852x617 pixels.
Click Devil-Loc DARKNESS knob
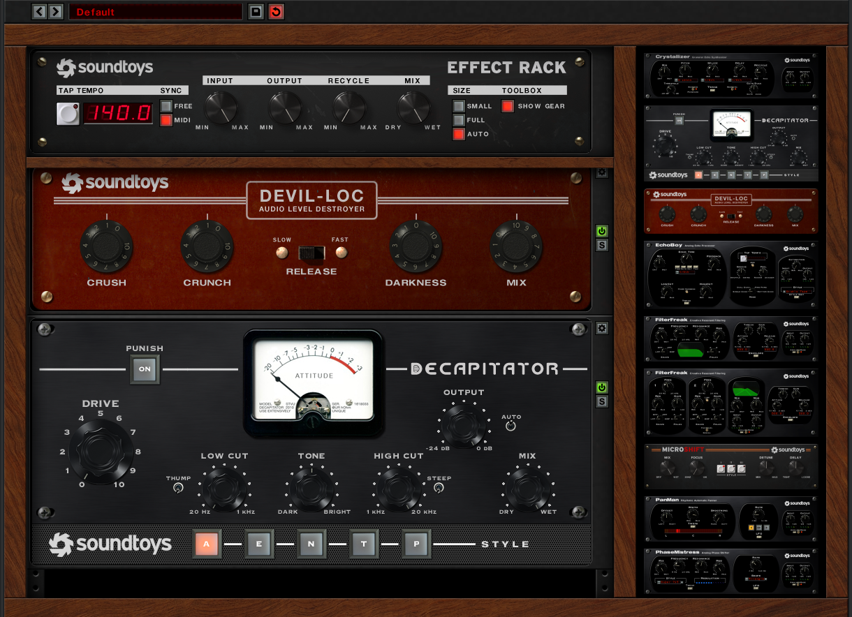[x=416, y=246]
